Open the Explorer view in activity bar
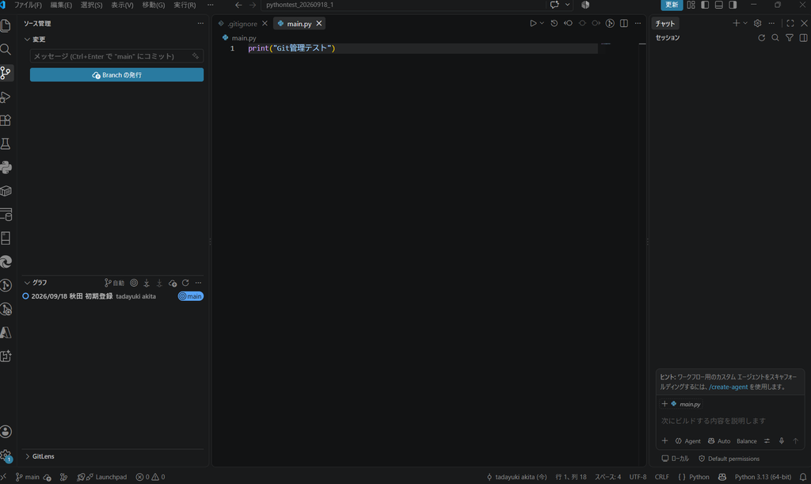The height and width of the screenshot is (484, 811). pos(6,25)
